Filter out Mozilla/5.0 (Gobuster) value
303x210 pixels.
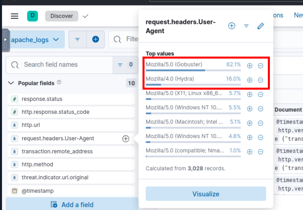tap(261, 66)
